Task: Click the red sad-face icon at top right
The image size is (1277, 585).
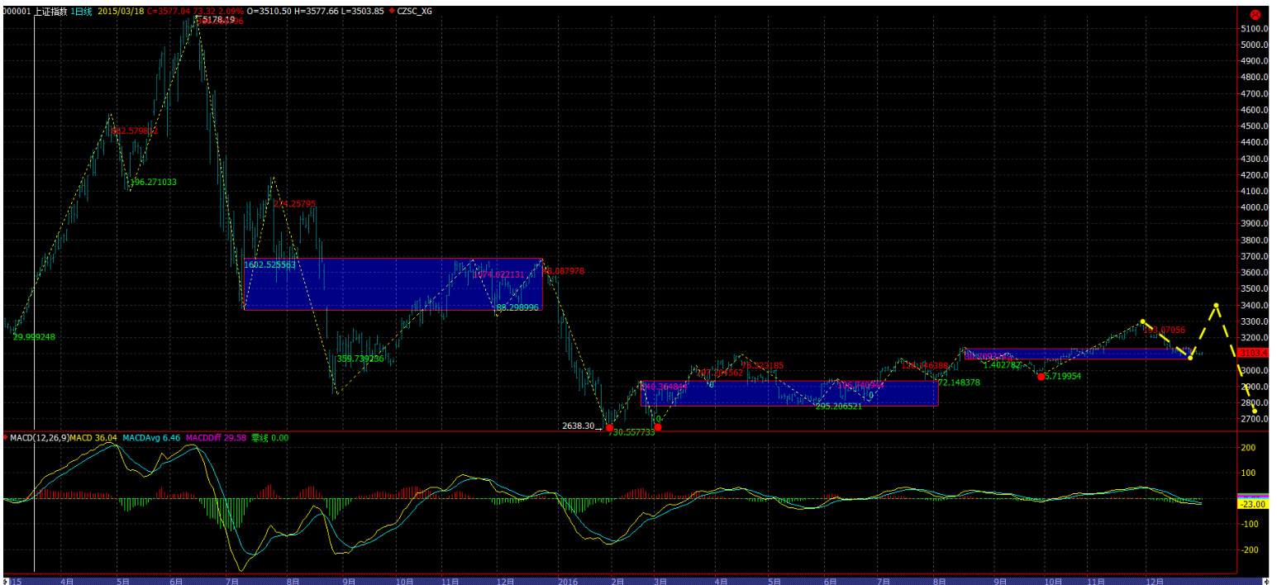Action: pyautogui.click(x=1254, y=14)
